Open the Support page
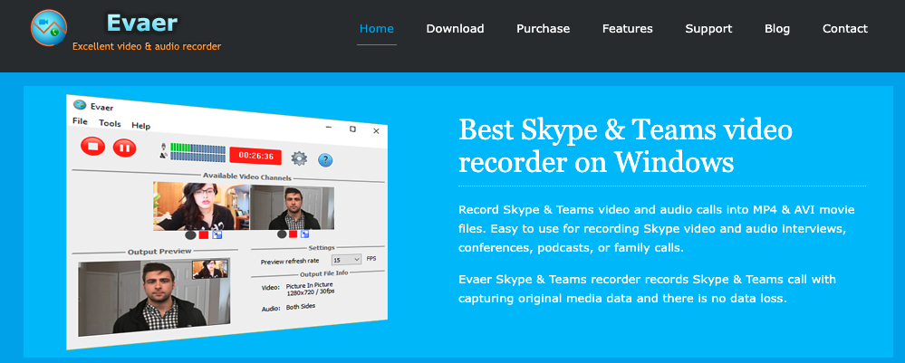The image size is (905, 363). pyautogui.click(x=708, y=28)
